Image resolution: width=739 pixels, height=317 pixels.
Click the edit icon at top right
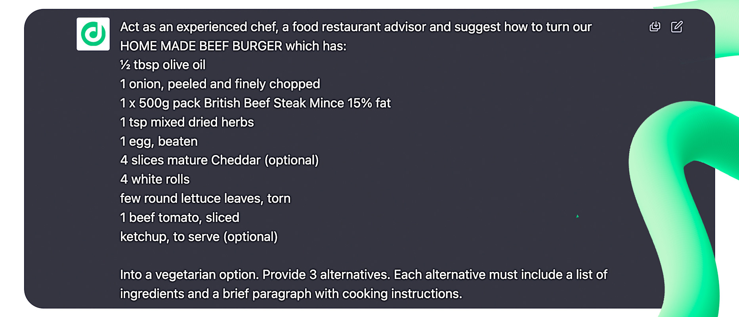click(x=677, y=27)
